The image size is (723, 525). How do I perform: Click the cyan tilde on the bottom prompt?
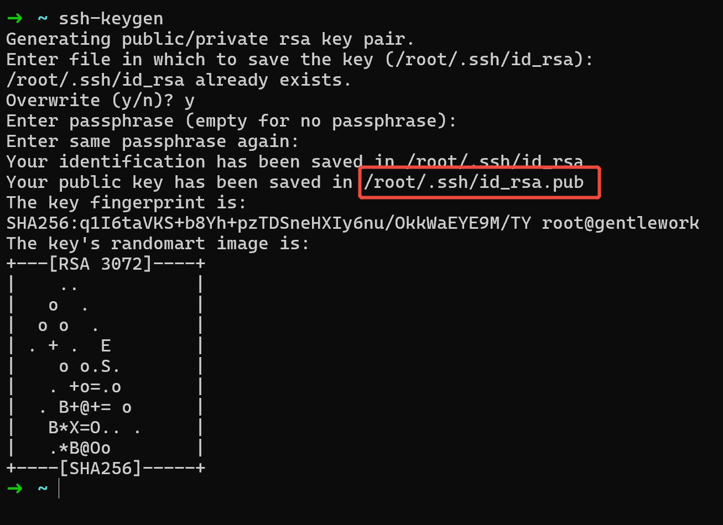[43, 489]
